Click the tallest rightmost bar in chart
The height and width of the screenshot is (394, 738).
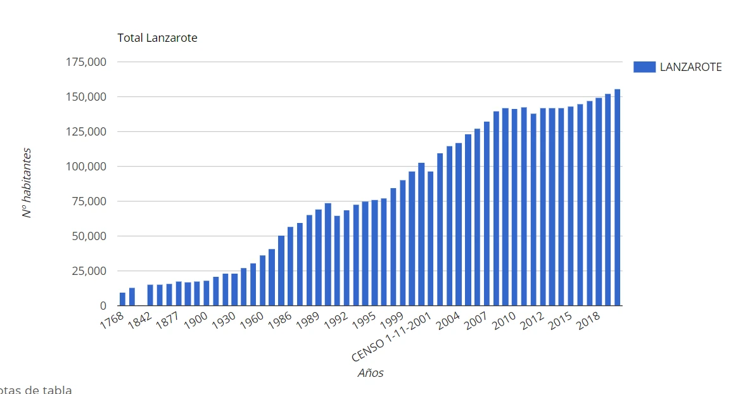coord(617,198)
